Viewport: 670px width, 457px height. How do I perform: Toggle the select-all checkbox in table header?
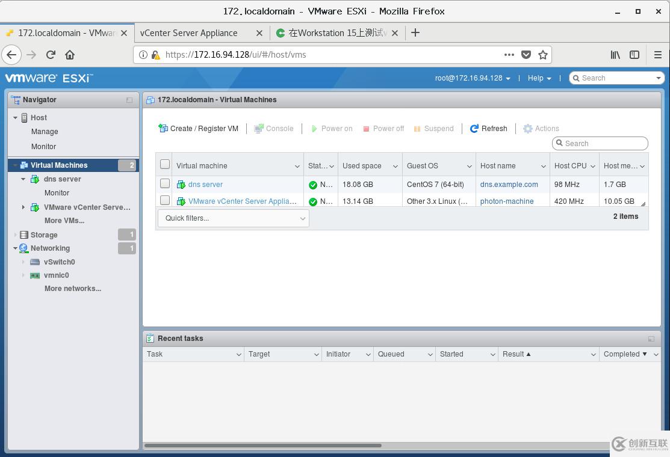click(x=165, y=164)
